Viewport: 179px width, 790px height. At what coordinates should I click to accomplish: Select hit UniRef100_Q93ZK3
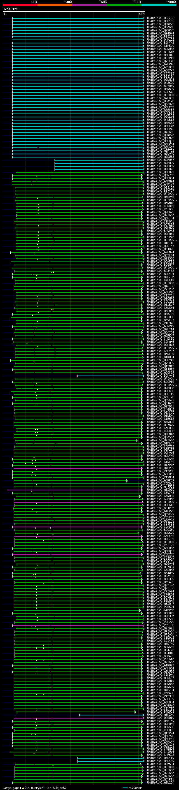click(x=161, y=18)
